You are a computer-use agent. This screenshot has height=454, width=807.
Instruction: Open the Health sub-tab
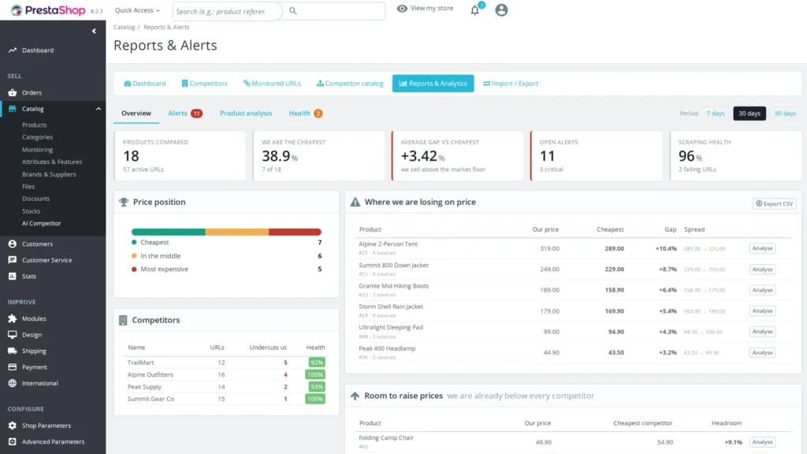(x=305, y=113)
